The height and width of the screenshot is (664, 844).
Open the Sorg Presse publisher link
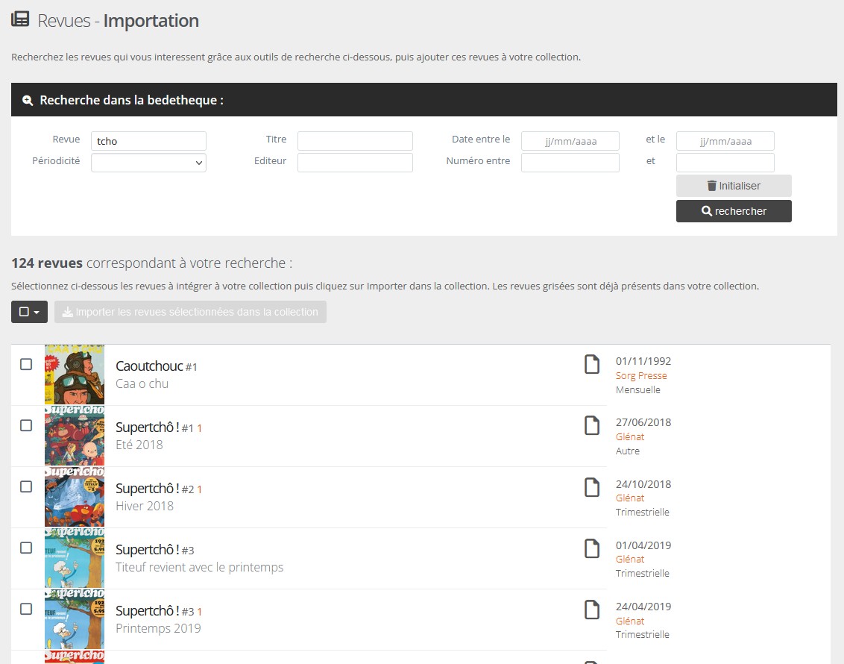(641, 376)
